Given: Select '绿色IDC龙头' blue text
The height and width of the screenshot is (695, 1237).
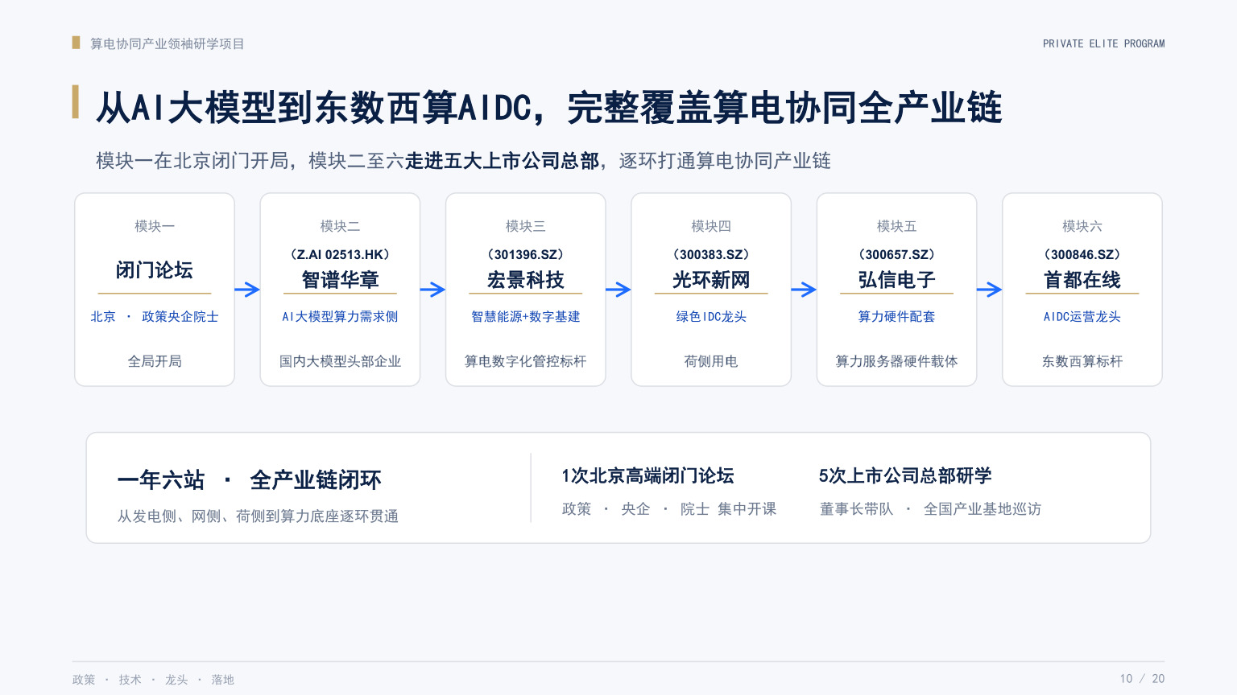Looking at the screenshot, I should tap(711, 317).
